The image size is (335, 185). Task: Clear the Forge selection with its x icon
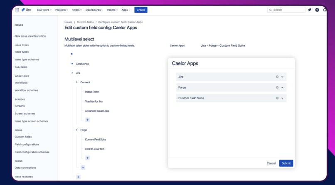pyautogui.click(x=277, y=87)
